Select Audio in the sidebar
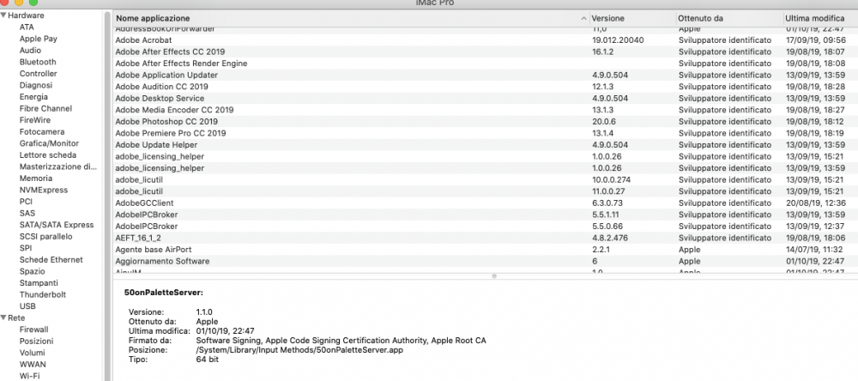 [30, 51]
